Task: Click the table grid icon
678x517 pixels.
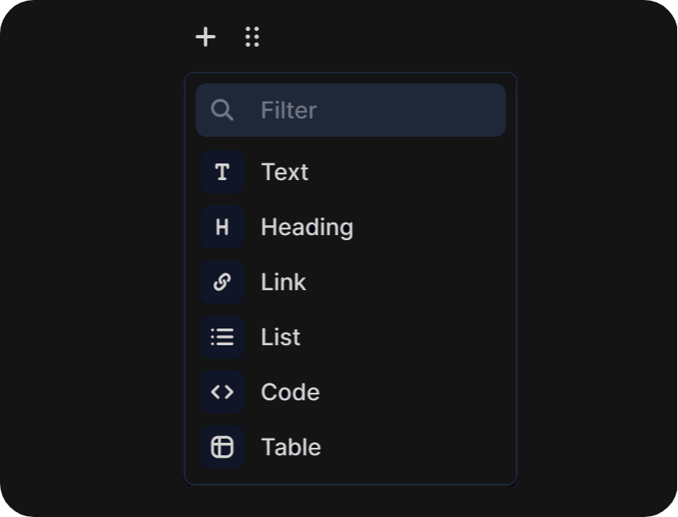Action: [222, 447]
